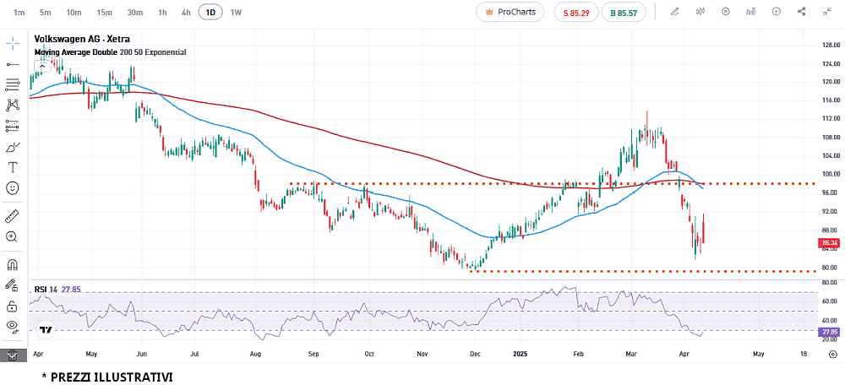Click the remove drawings trash icon
The width and height of the screenshot is (845, 385).
pyautogui.click(x=13, y=355)
